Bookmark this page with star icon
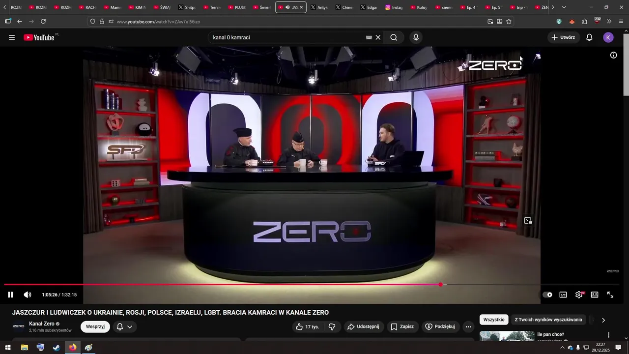 coord(509,22)
